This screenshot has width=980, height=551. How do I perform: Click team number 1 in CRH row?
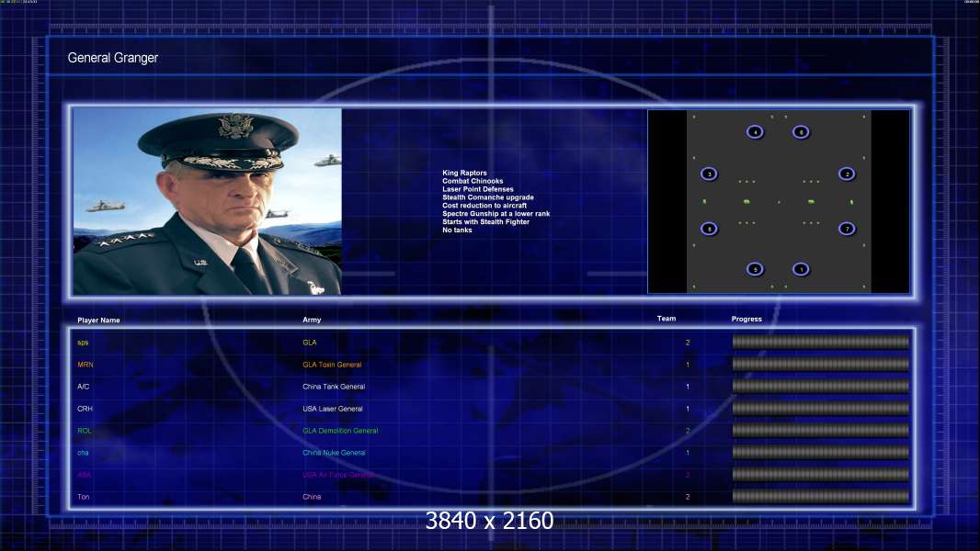688,409
